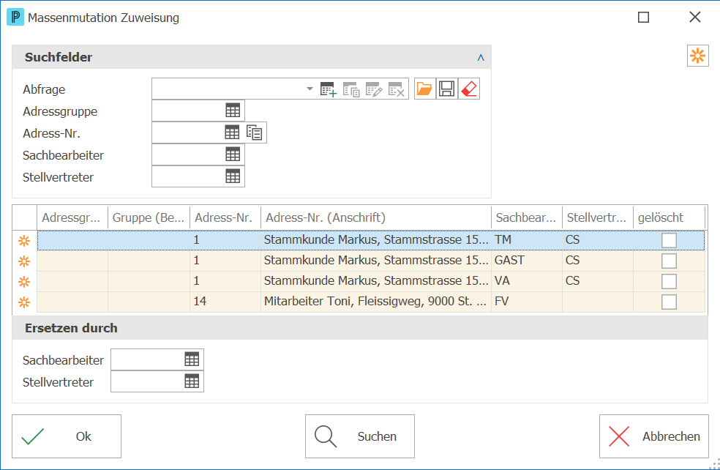Select the row with Sachbearbeiter VA
Screen dimensions: 720x470
(x=371, y=281)
